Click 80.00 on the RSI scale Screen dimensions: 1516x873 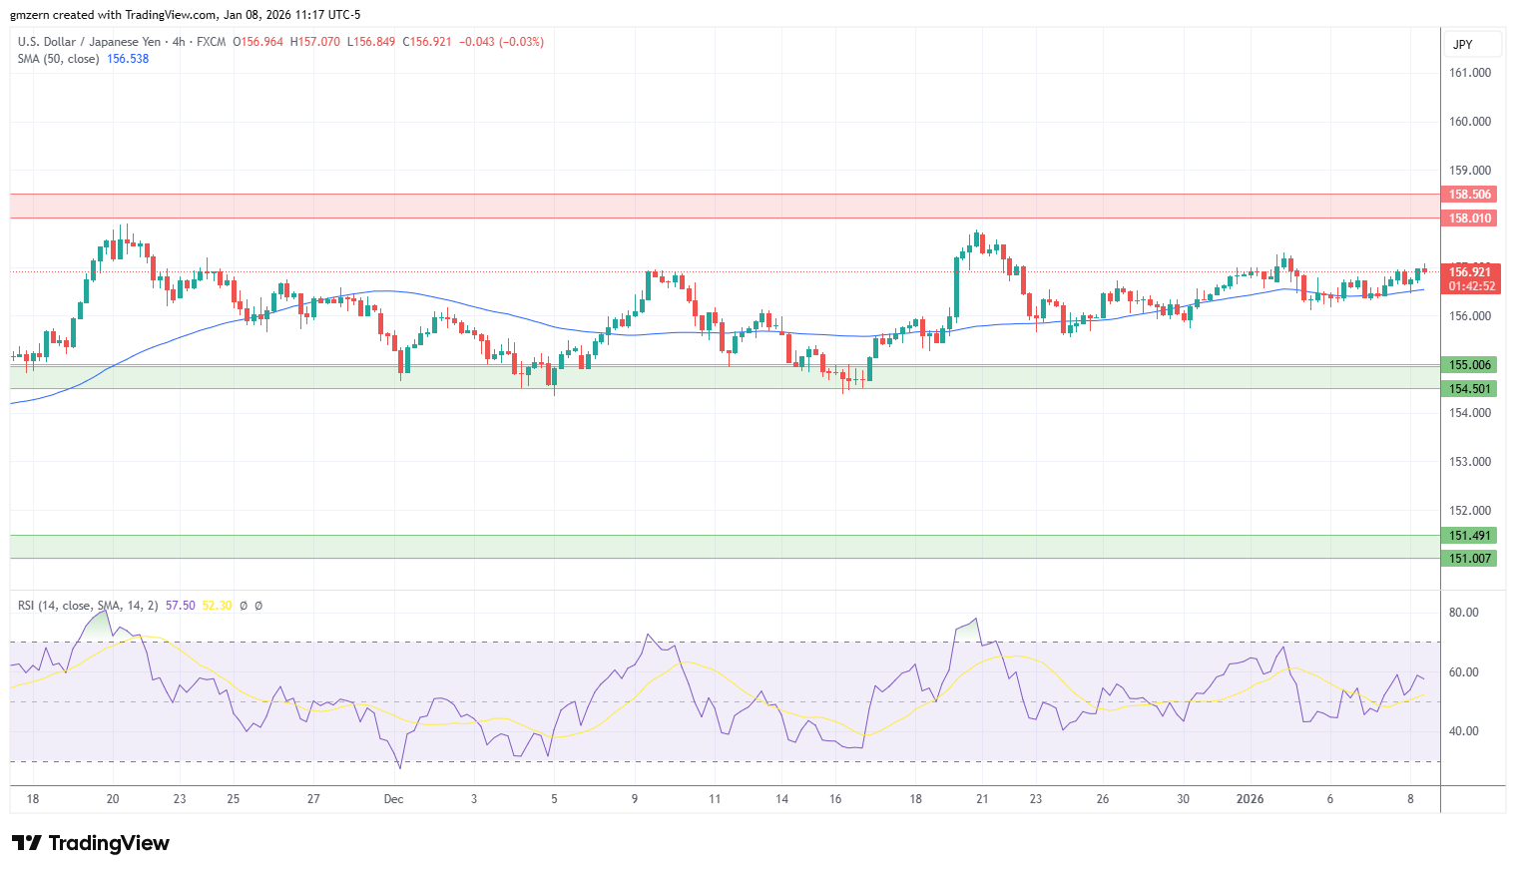click(1463, 613)
